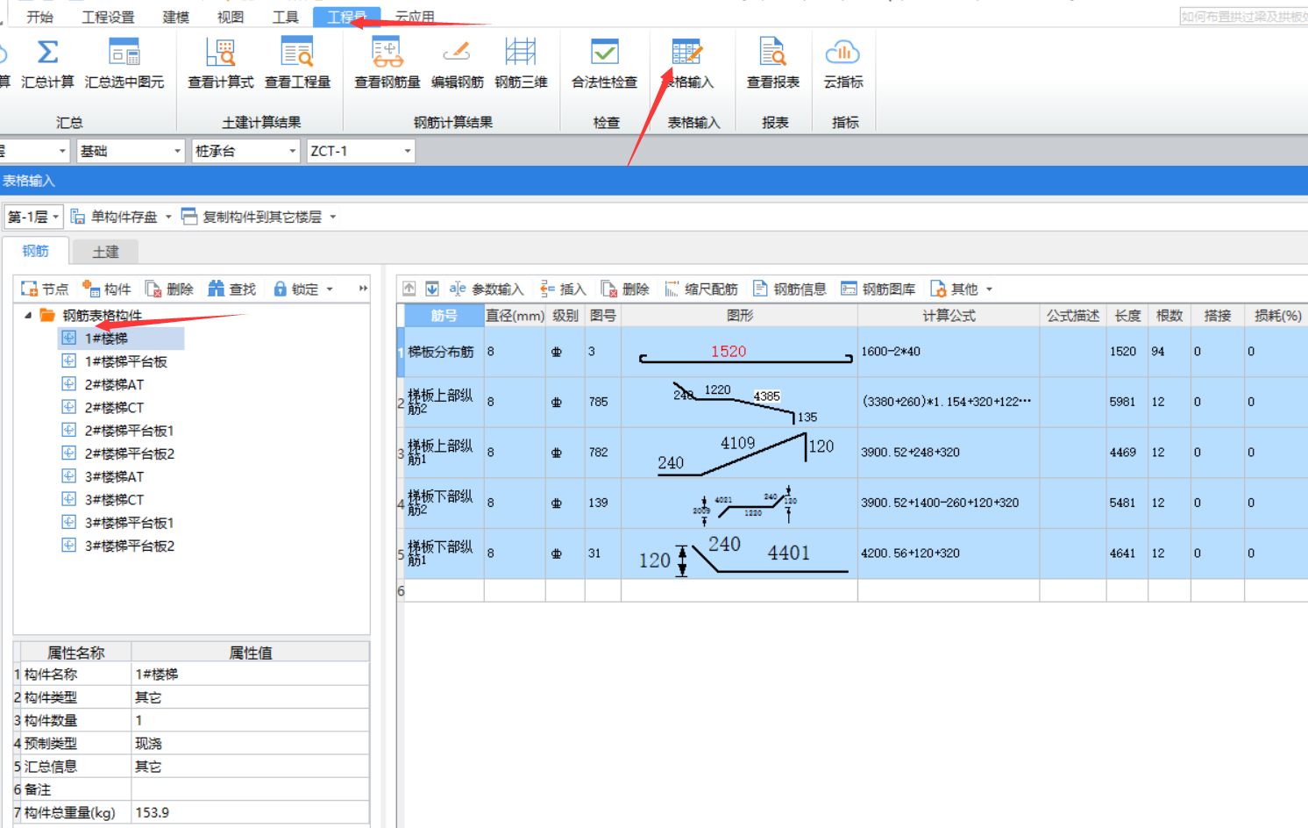Click 删除 in the component tree toolbar
Screen dimensions: 1308x828
pos(169,289)
